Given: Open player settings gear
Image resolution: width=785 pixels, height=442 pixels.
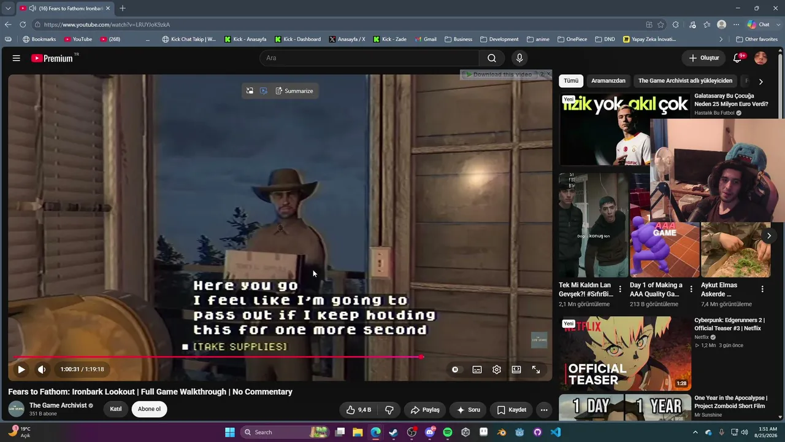Looking at the screenshot, I should pos(497,370).
